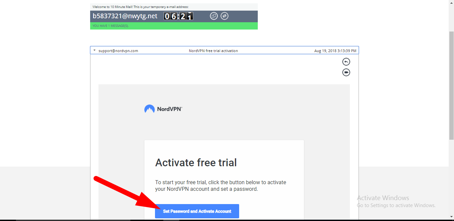Image resolution: width=454 pixels, height=221 pixels.
Task: Click the NordVPN free trial activation subject
Action: [x=213, y=51]
